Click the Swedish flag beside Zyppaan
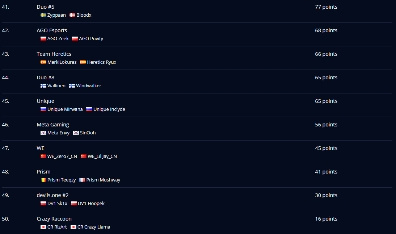Viewport: 396px width, 234px height. [43, 15]
